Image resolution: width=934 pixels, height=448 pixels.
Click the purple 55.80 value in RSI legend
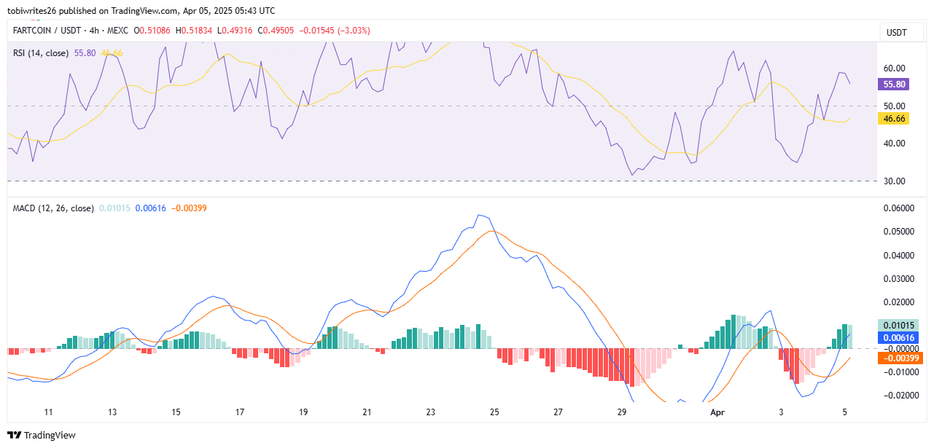point(85,53)
